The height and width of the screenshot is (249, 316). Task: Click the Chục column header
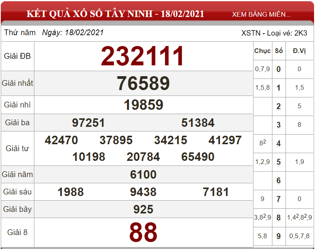pyautogui.click(x=262, y=51)
